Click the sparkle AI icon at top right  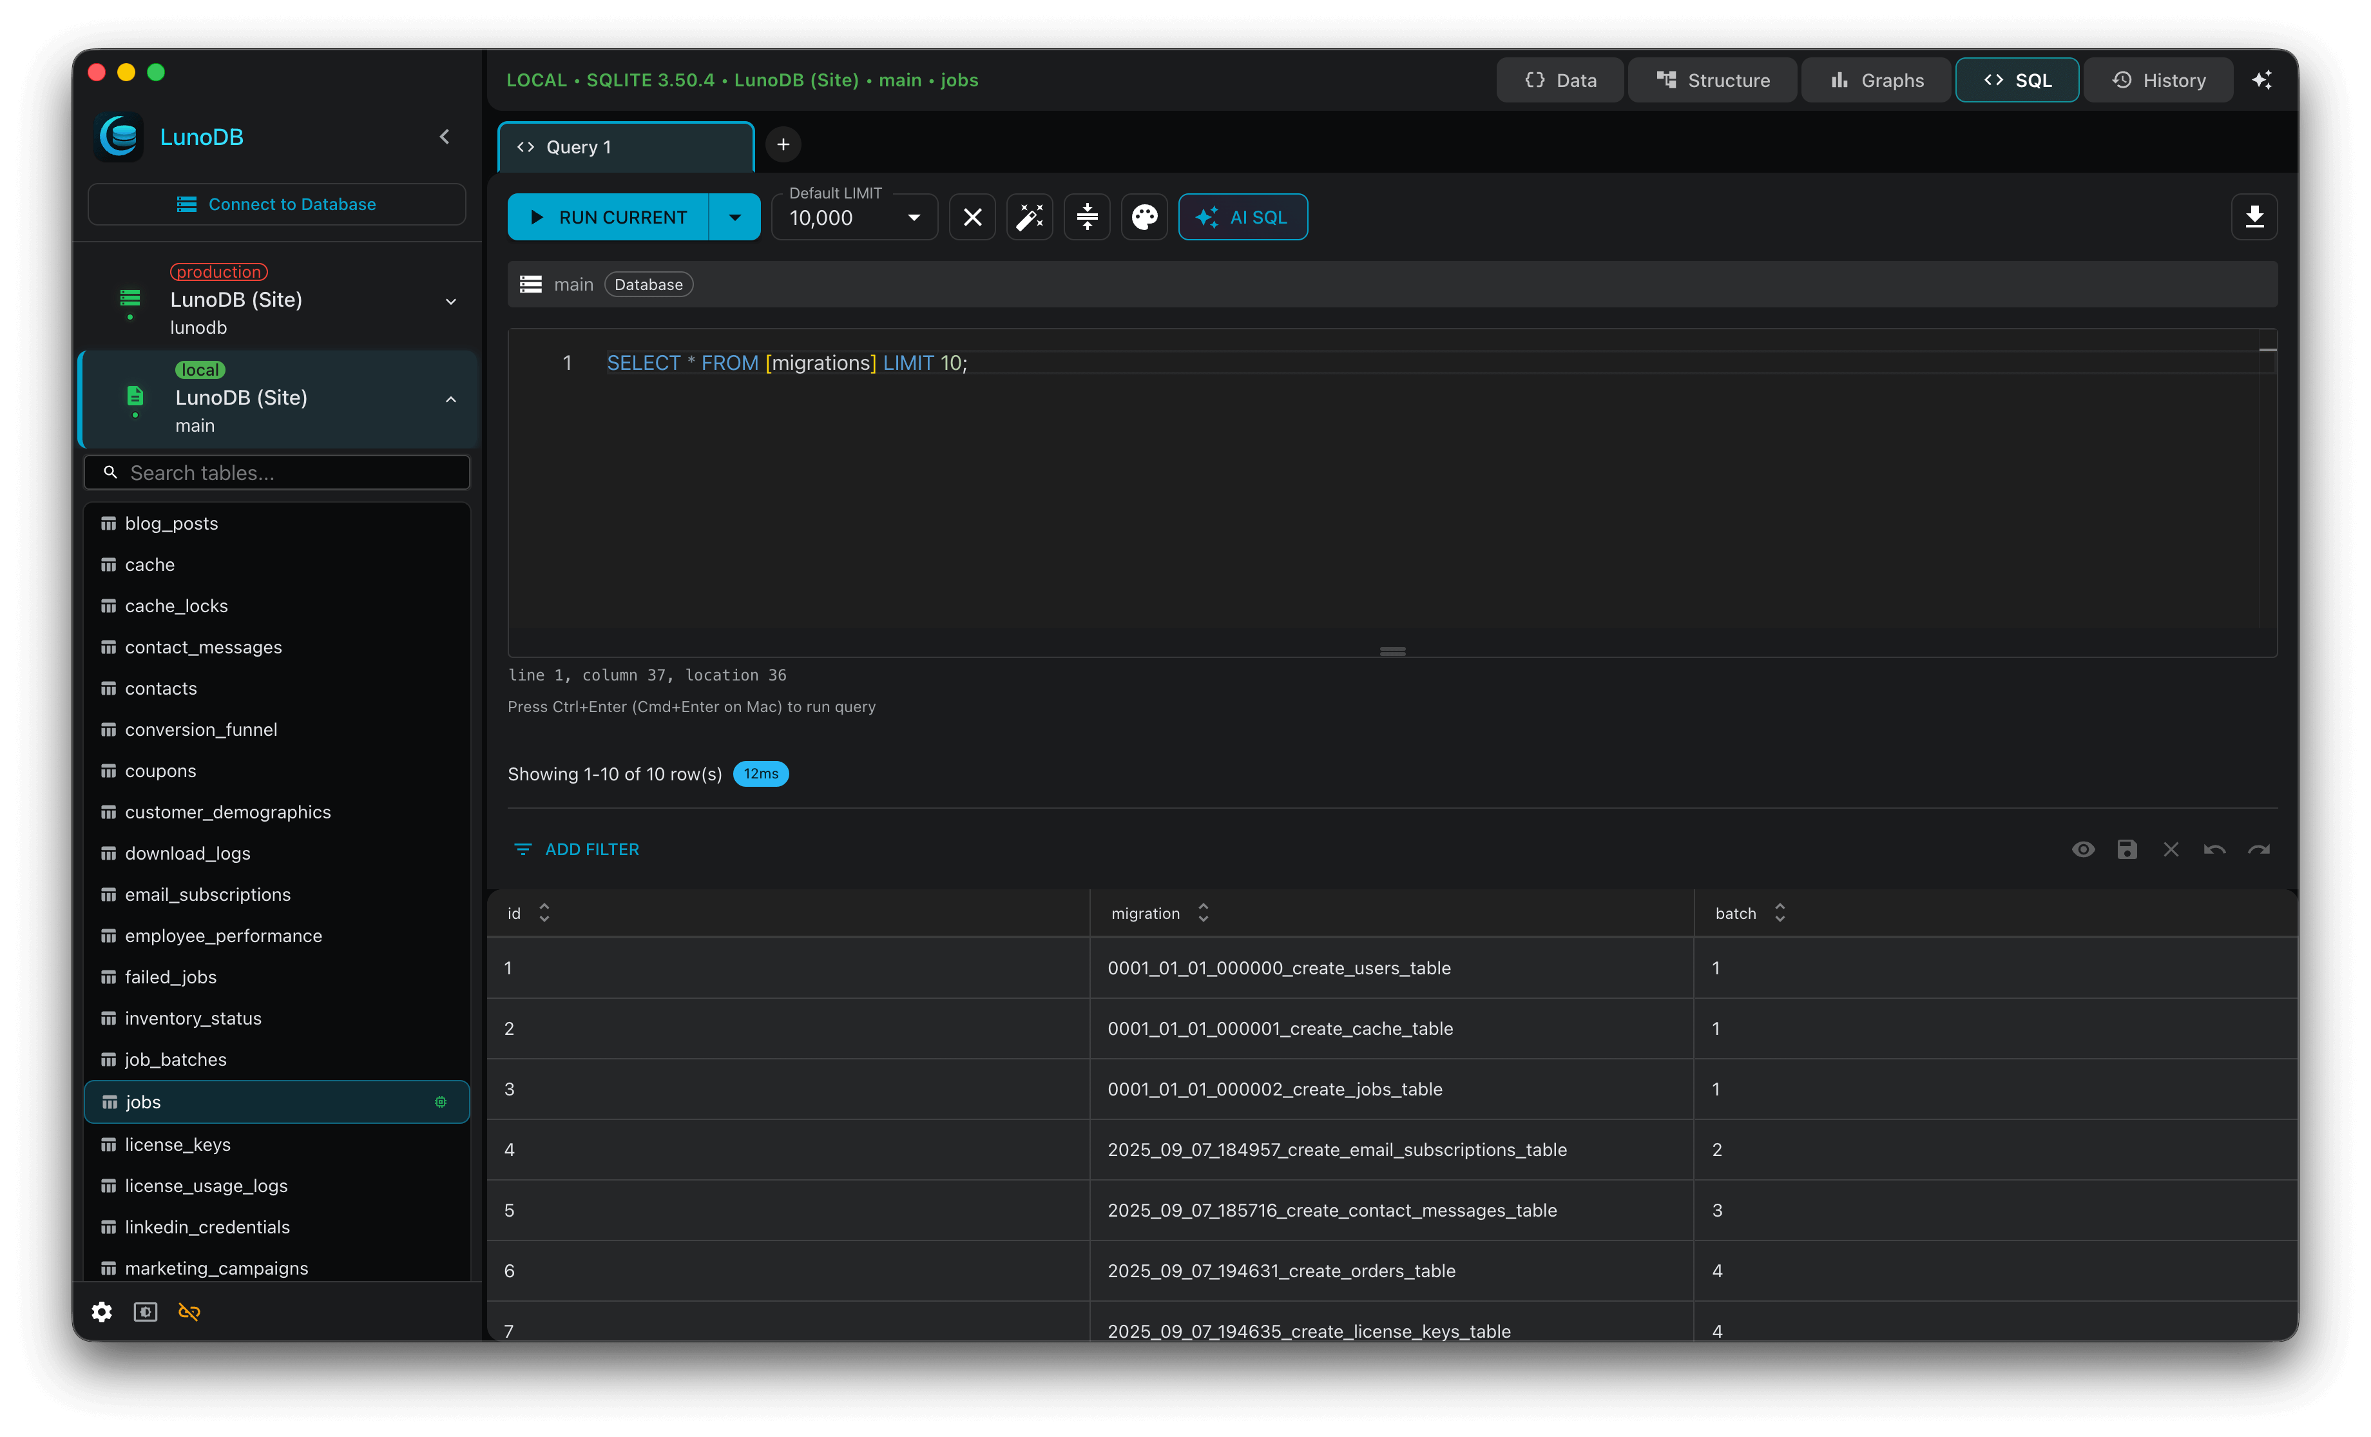pos(2262,80)
